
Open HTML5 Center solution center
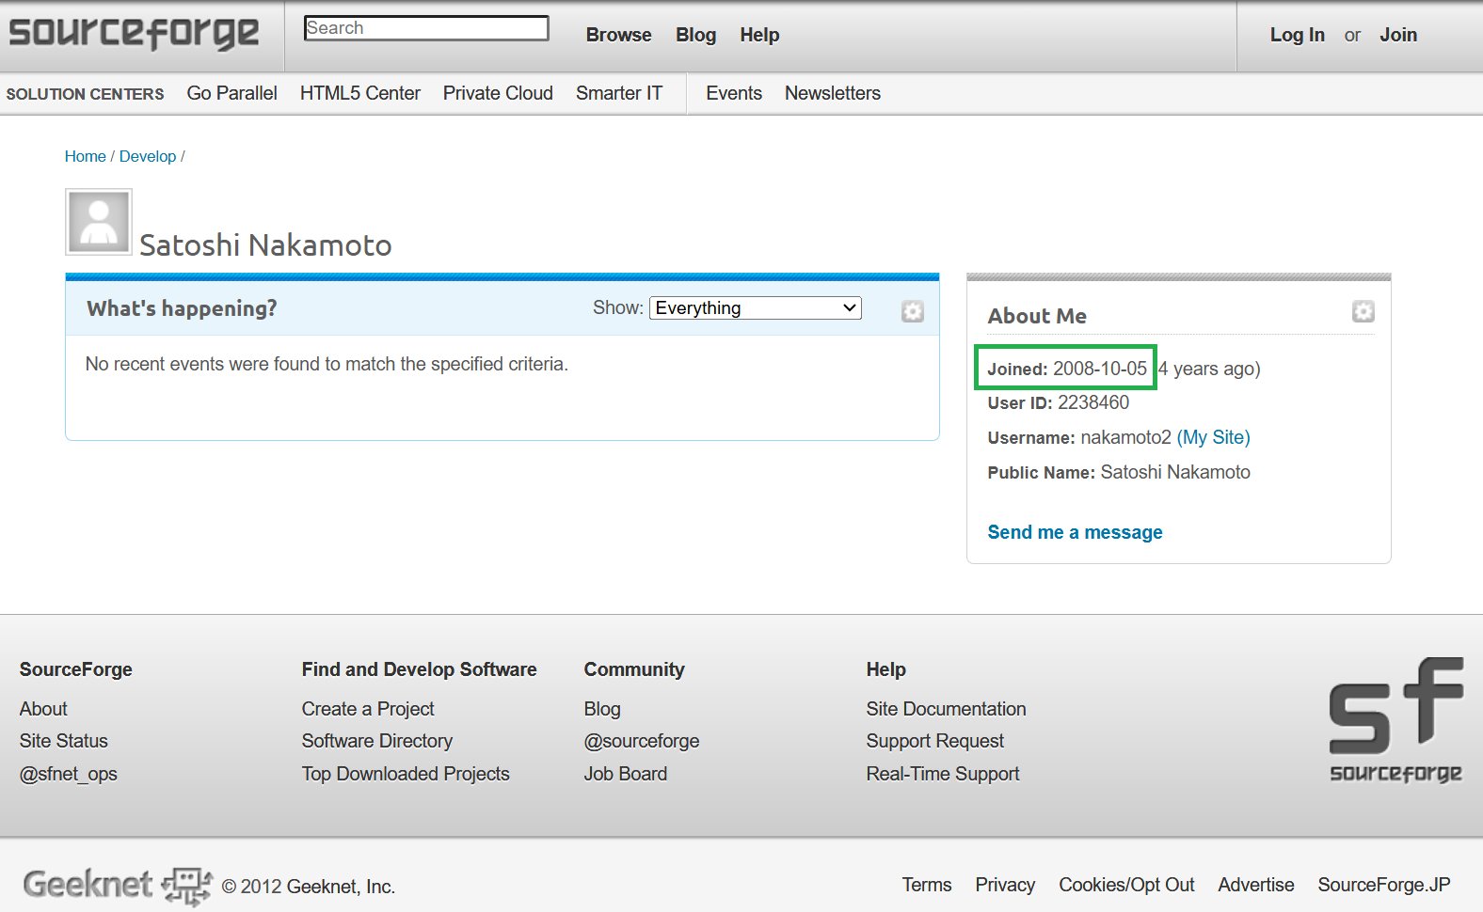coord(359,93)
